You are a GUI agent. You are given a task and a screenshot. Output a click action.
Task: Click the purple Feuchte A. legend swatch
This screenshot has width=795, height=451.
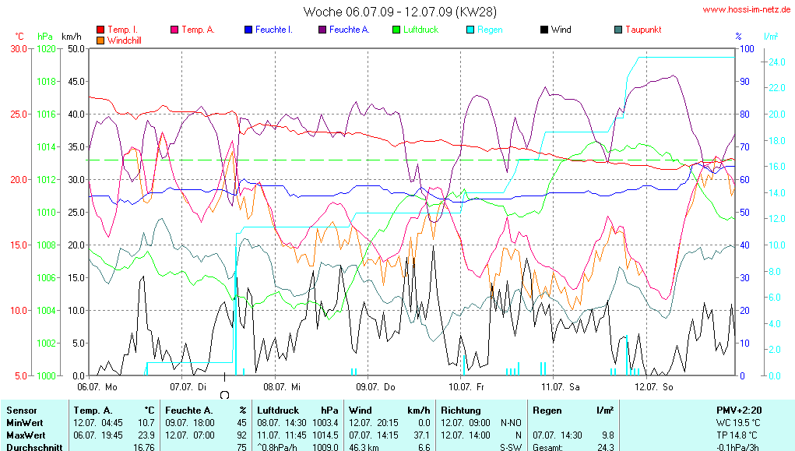[x=322, y=30]
